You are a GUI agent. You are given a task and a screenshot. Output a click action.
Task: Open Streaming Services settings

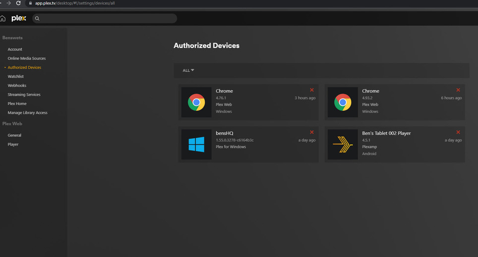(24, 95)
